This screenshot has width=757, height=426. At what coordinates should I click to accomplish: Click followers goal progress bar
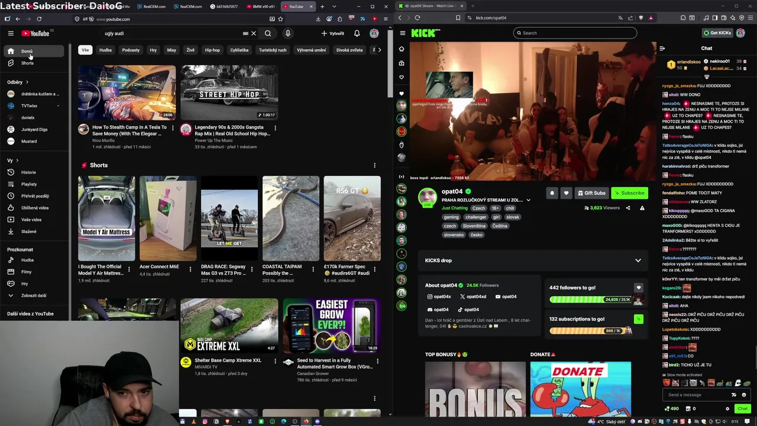point(591,299)
